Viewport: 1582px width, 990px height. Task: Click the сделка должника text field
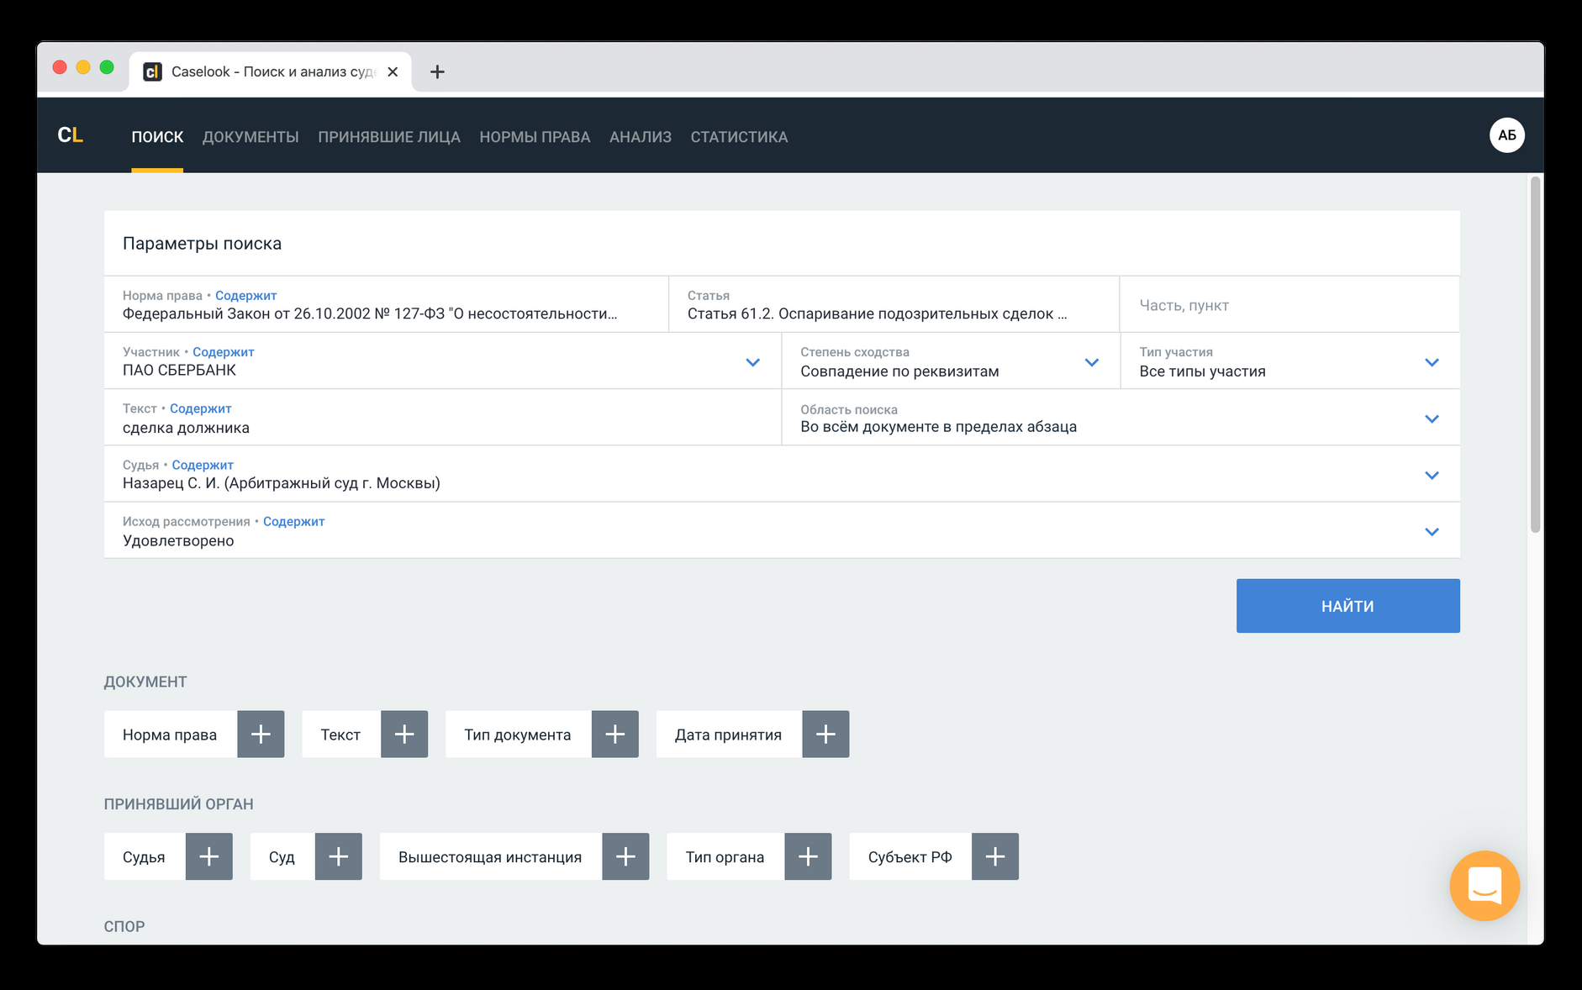[442, 417]
